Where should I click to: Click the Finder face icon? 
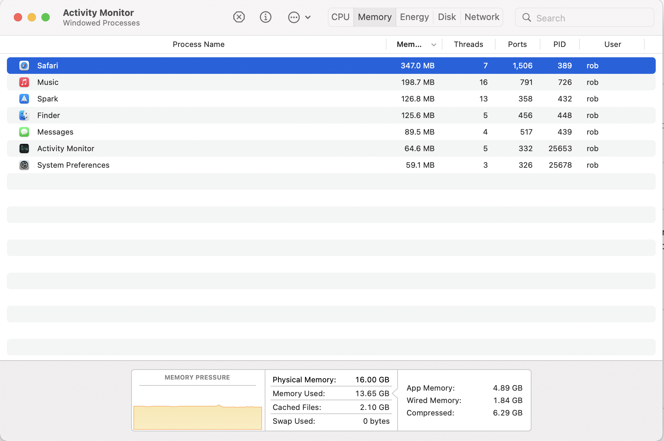[24, 115]
